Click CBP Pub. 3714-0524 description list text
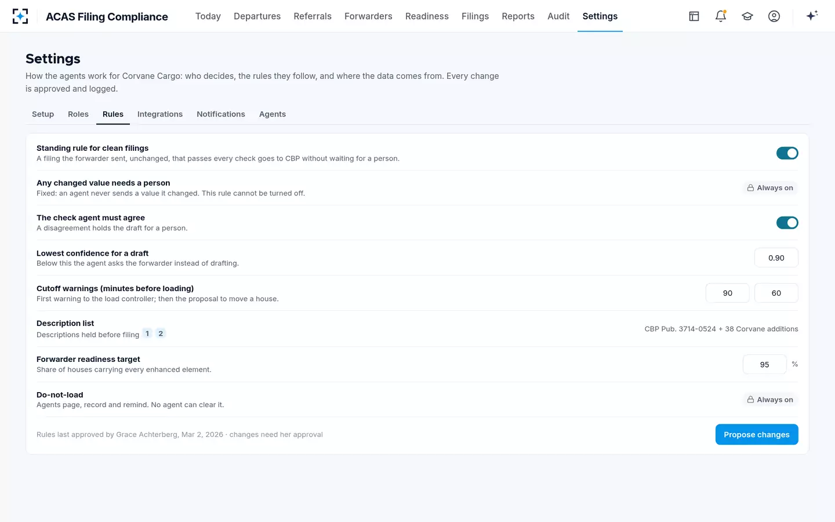835x522 pixels. point(721,329)
